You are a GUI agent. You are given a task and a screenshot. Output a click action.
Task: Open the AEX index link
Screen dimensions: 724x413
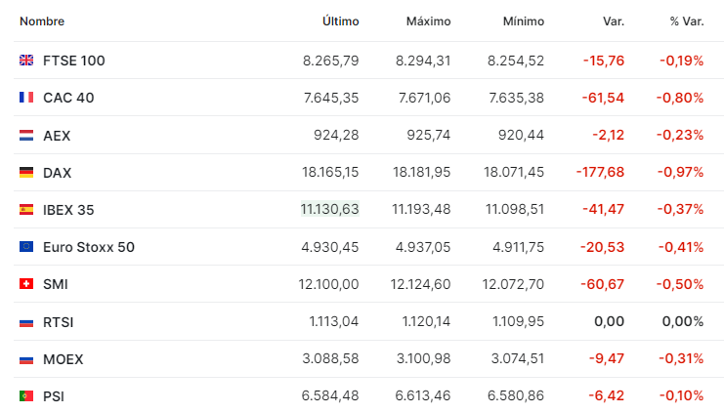point(57,136)
